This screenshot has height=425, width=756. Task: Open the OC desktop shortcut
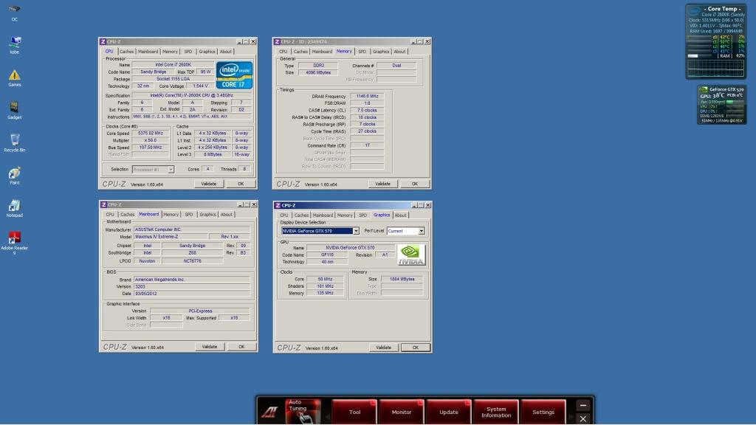pyautogui.click(x=15, y=12)
